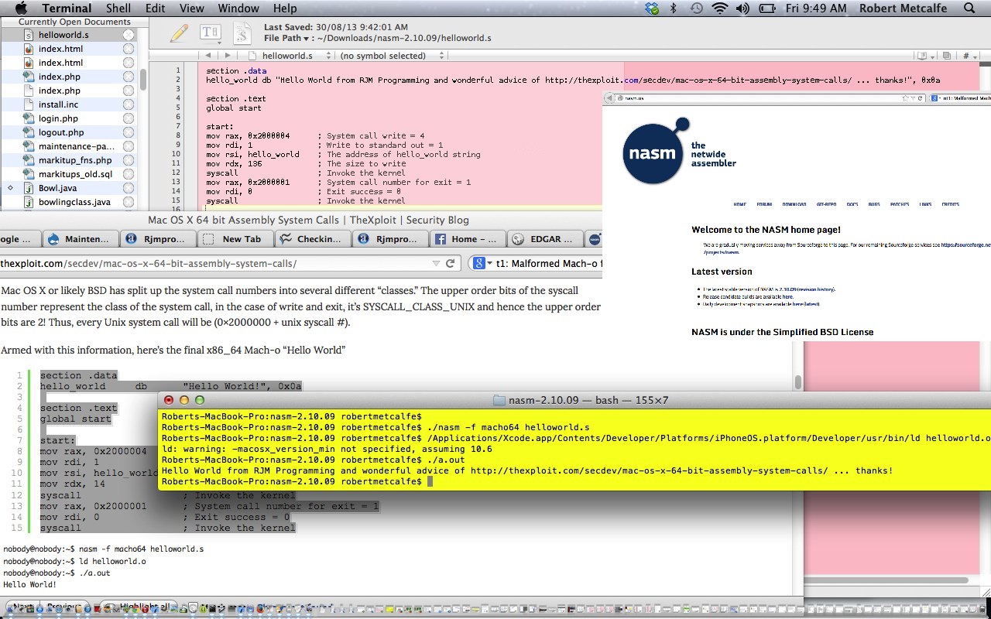991x619 pixels.
Task: Click the back arrow in the editor navigation bar
Action: [x=207, y=56]
